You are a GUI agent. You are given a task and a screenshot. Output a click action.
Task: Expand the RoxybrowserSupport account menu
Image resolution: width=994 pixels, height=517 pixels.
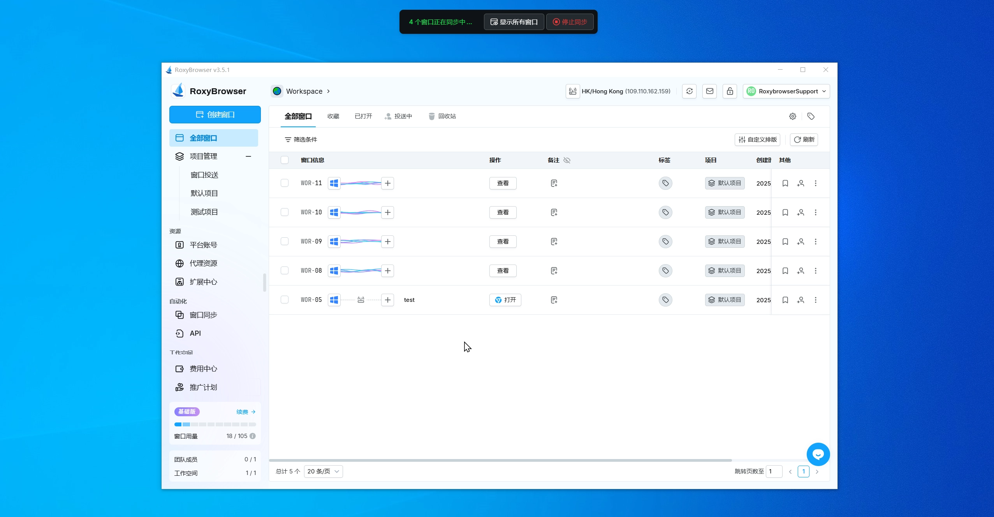tap(786, 91)
